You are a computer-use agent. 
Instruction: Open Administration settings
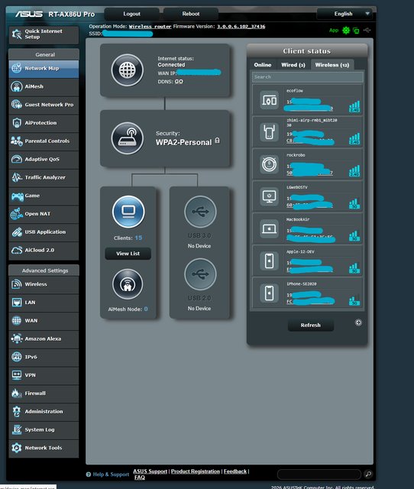[44, 412]
